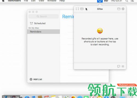Open Gifox feedback speech bubble icon
Viewport: 137px width, 98px height.
tap(119, 66)
